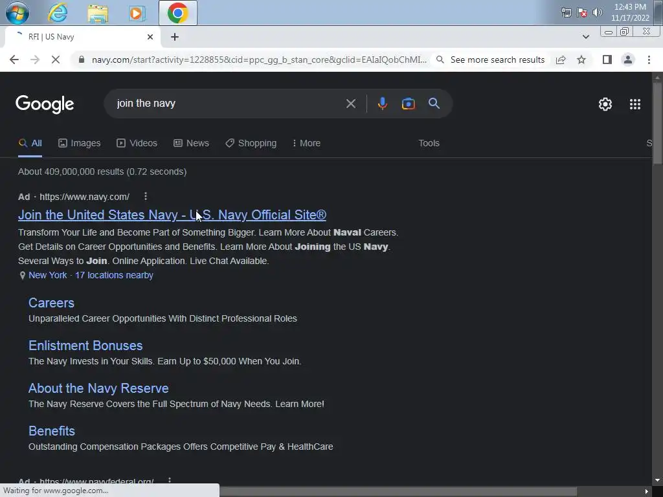Viewport: 663px width, 497px height.
Task: Click the horizontal scrollbar thumb
Action: (398, 491)
